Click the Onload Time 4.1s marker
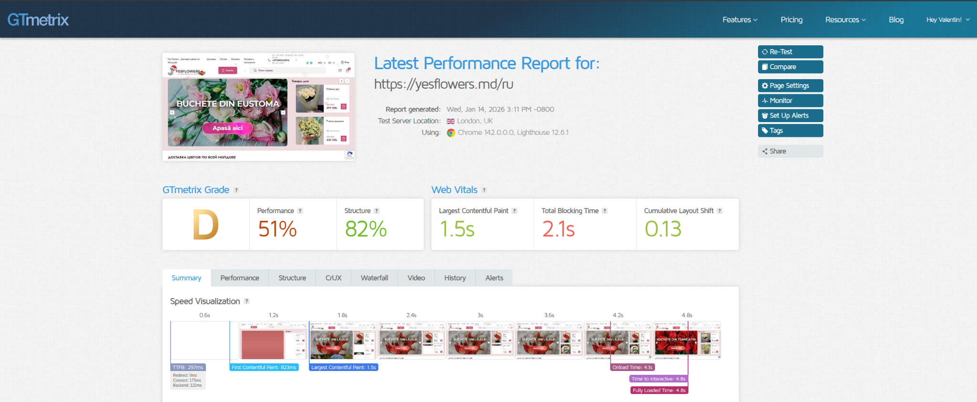Viewport: 977px width, 402px height. [632, 367]
